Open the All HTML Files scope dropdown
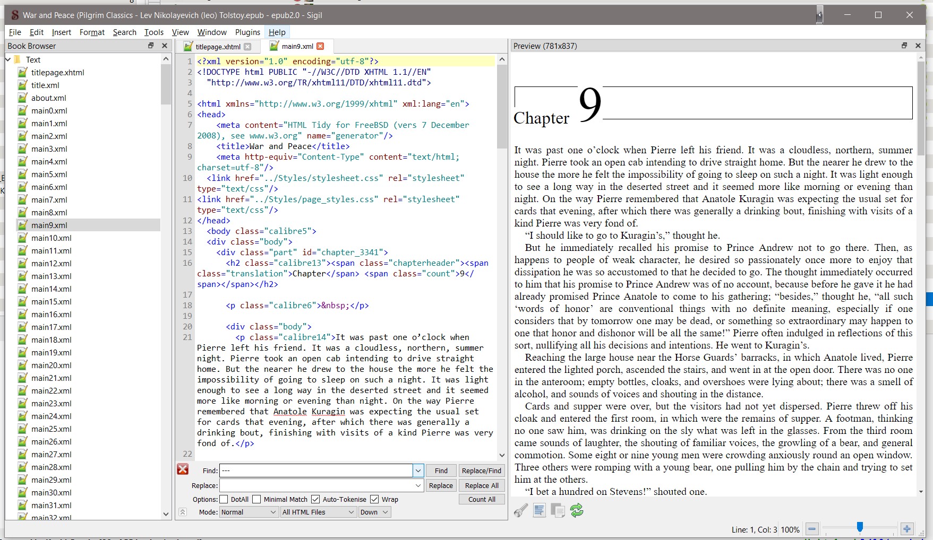This screenshot has height=540, width=933. pos(319,512)
